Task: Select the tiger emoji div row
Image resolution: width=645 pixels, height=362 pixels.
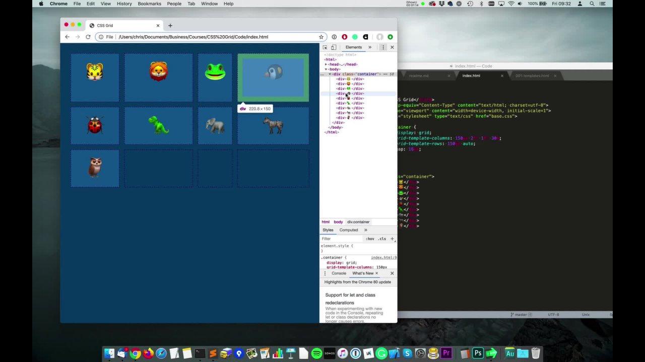Action: [350, 79]
